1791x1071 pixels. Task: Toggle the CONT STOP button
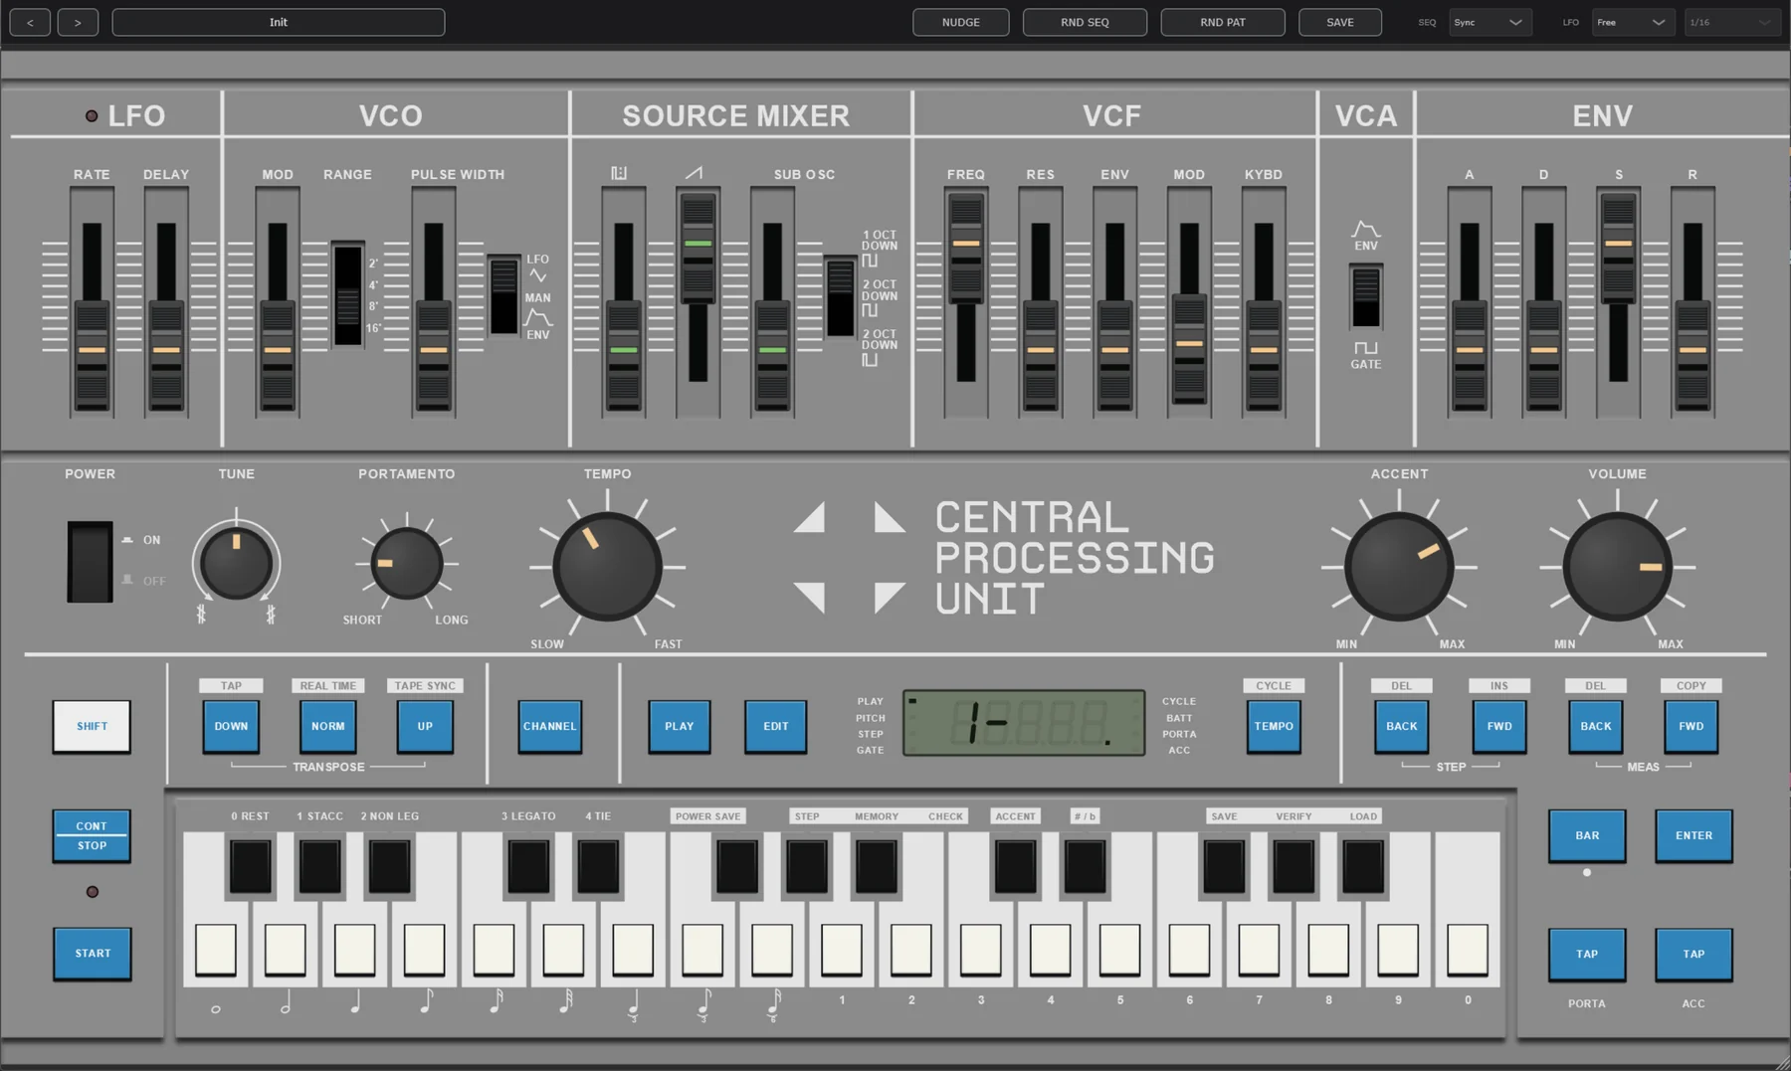[92, 835]
